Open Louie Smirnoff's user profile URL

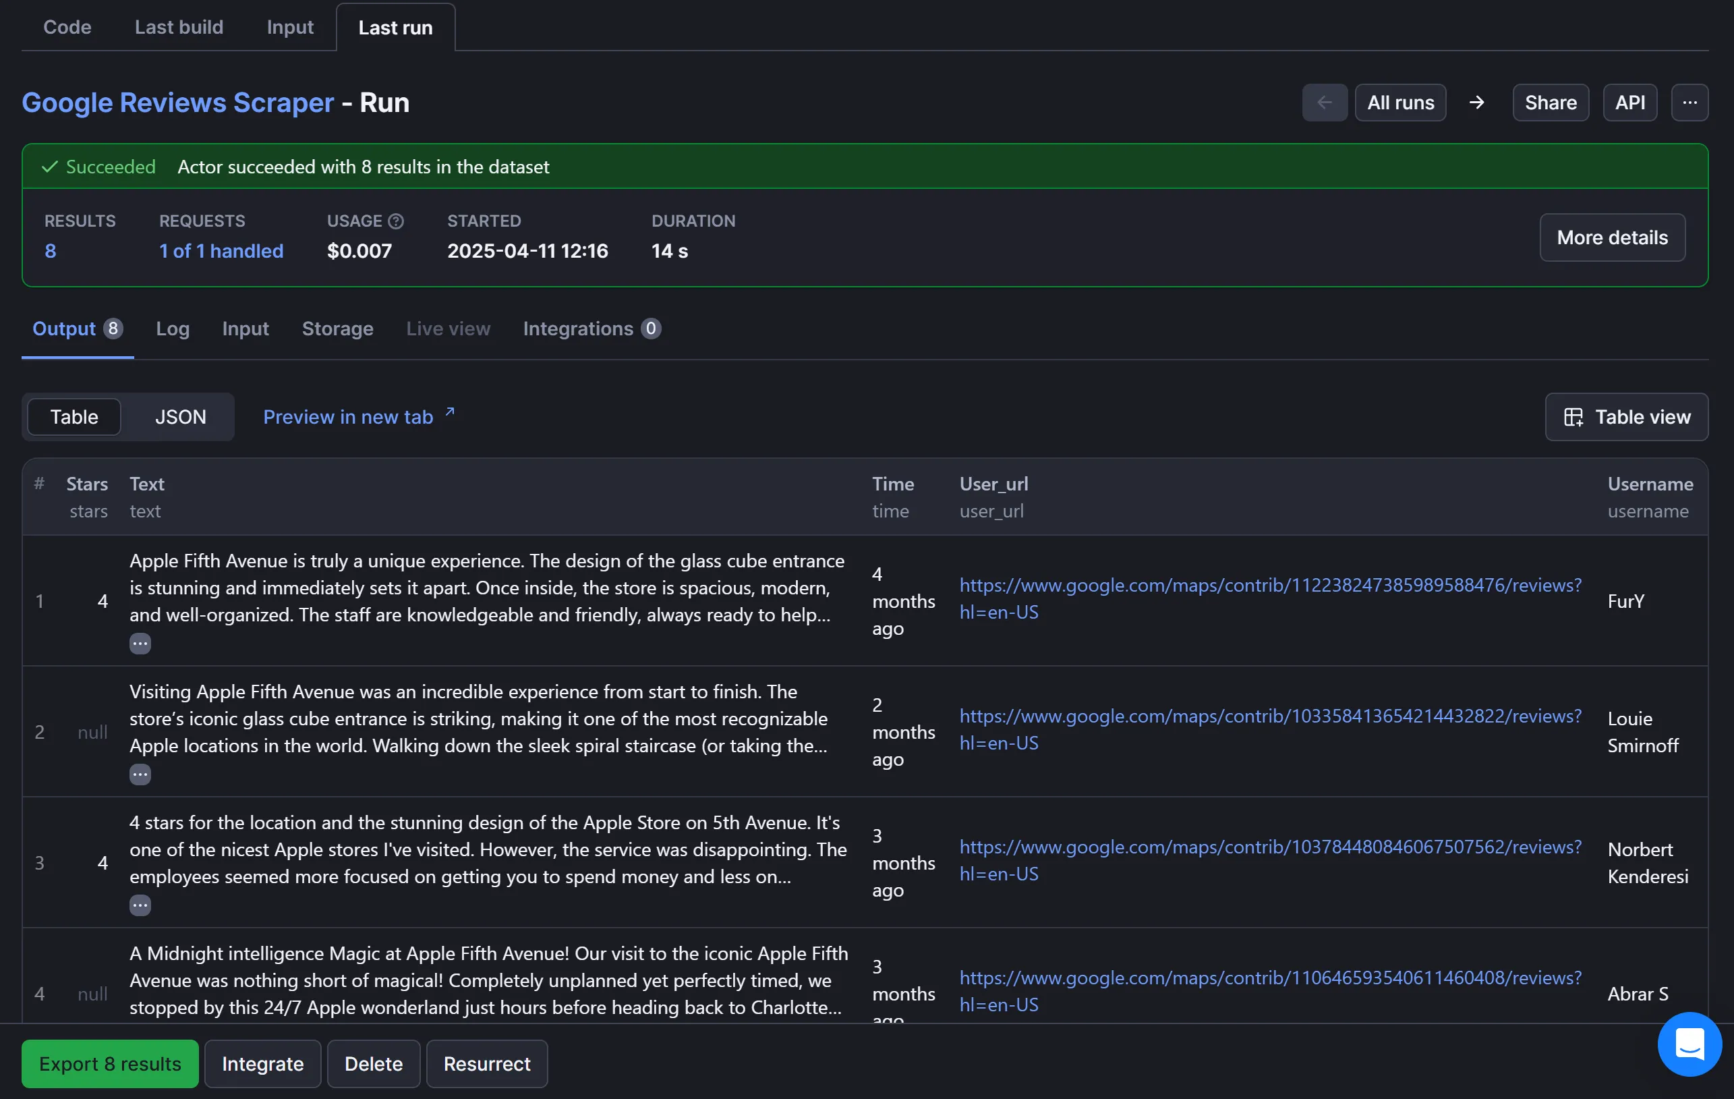click(1270, 729)
